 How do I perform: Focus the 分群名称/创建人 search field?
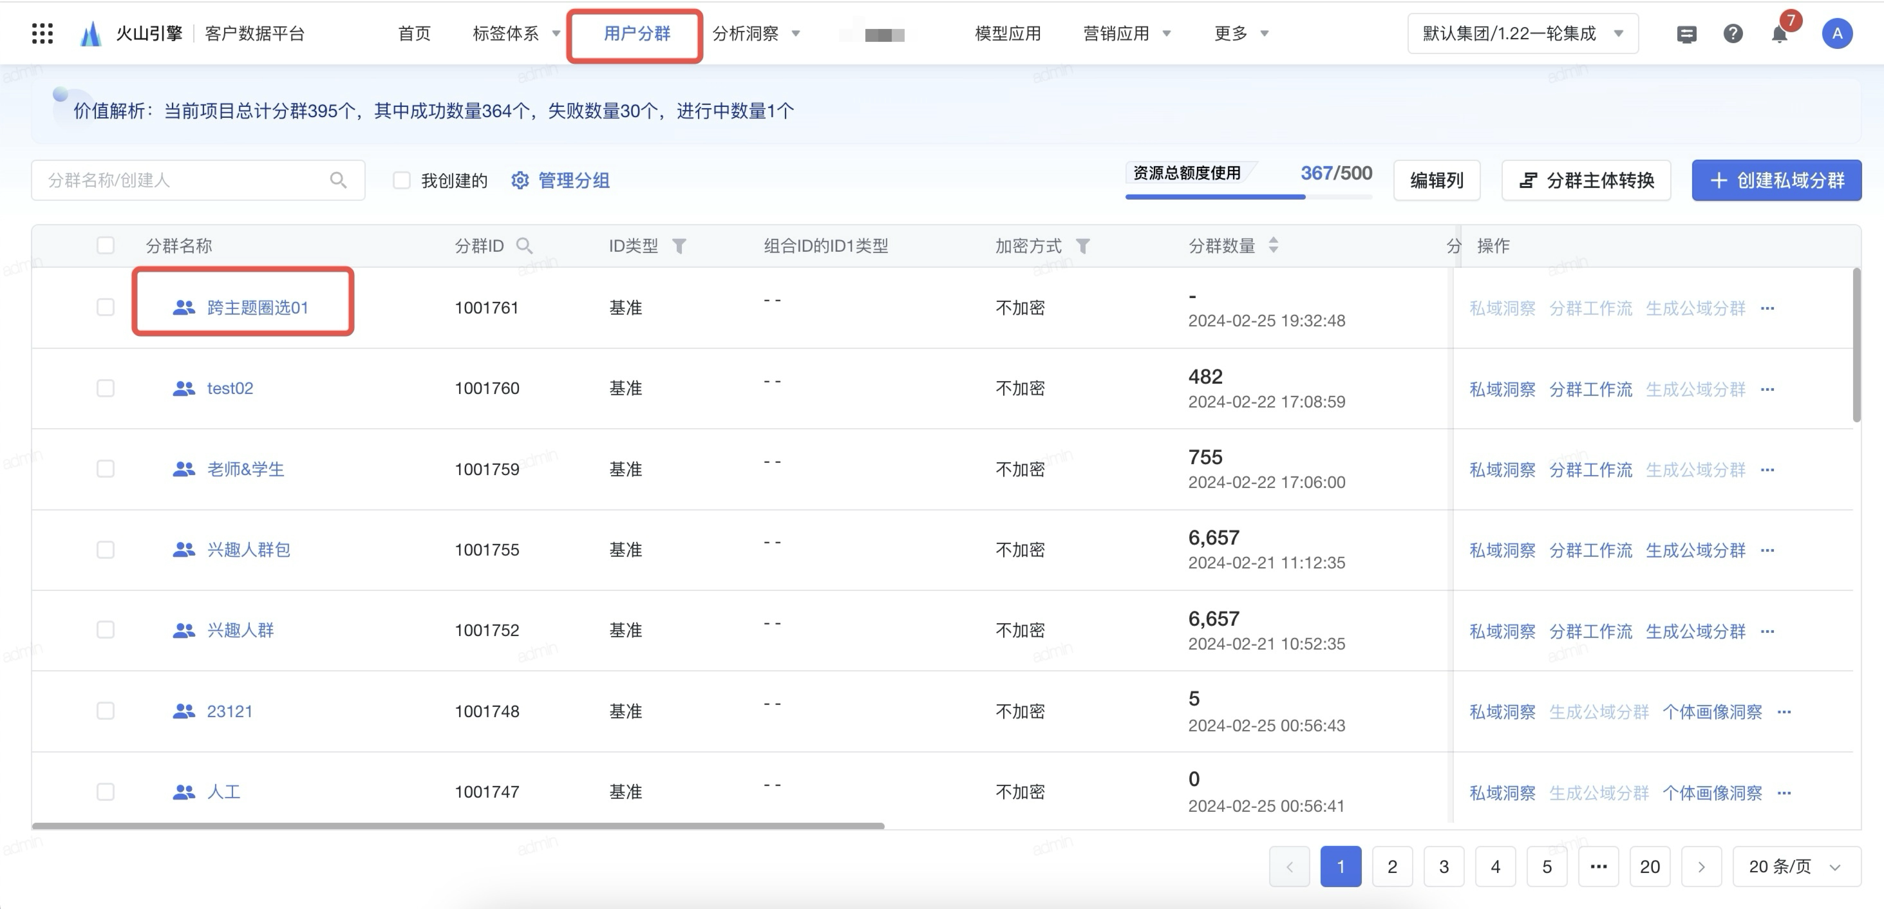[198, 180]
